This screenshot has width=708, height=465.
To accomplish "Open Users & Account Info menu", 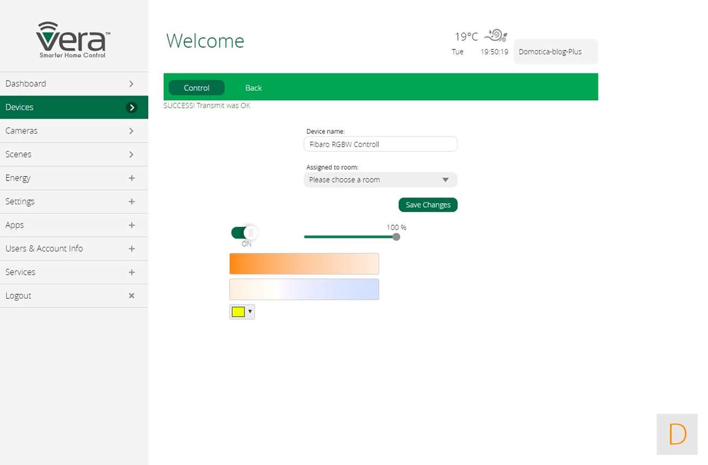I will 44,249.
